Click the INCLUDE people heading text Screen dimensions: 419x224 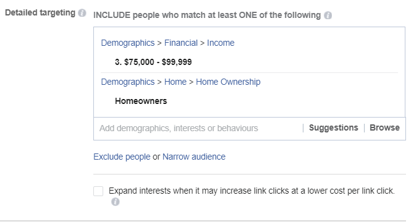coord(207,15)
